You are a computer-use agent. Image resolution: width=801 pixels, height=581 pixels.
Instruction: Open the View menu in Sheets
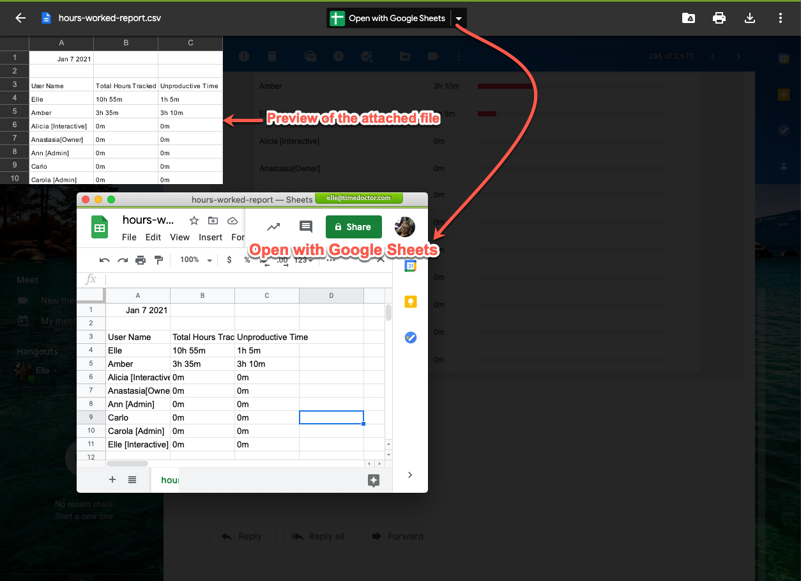point(179,237)
